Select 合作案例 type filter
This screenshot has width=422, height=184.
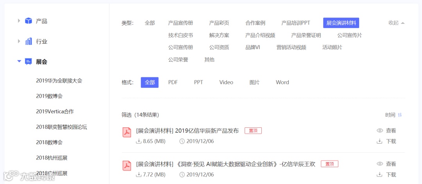[x=255, y=23]
